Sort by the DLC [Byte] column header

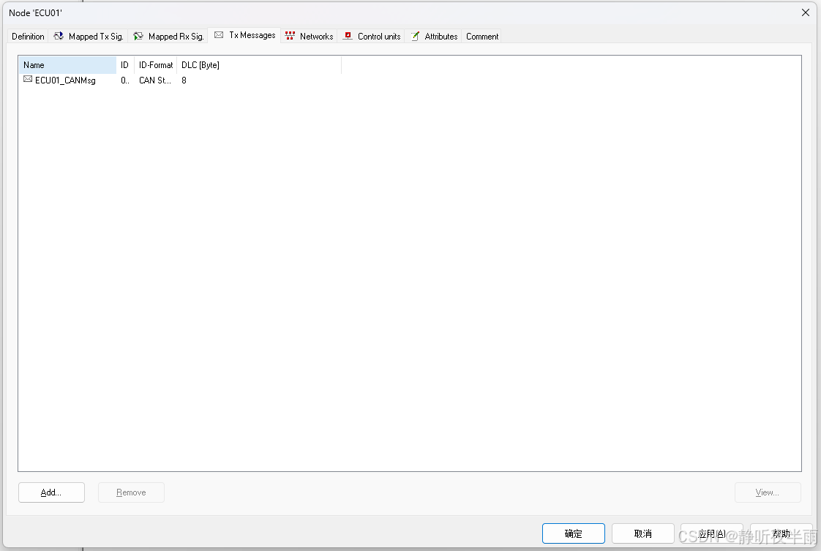coord(259,65)
